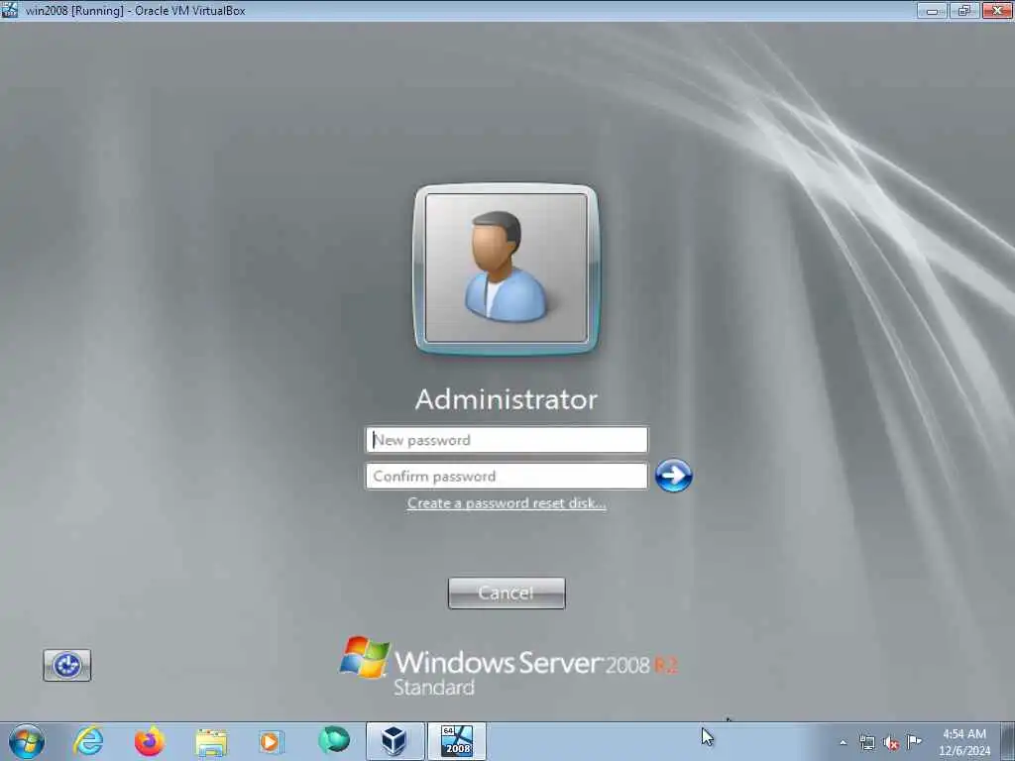Select the win2008 VM taskbar button

(x=456, y=741)
